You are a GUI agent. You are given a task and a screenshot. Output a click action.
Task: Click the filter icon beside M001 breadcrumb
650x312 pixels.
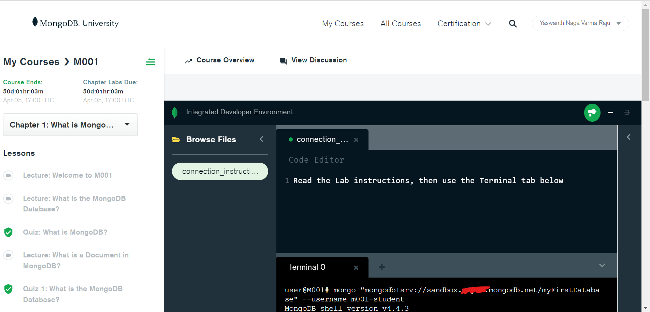pyautogui.click(x=150, y=62)
